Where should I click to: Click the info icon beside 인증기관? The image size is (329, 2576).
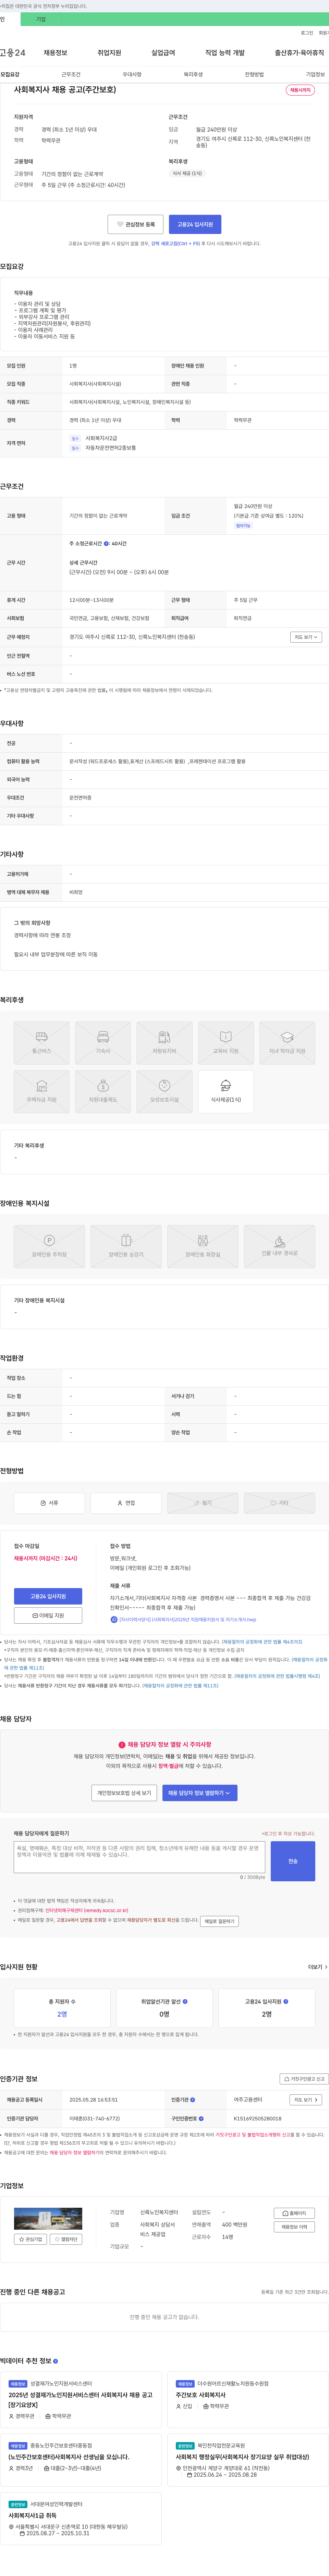(x=193, y=2100)
